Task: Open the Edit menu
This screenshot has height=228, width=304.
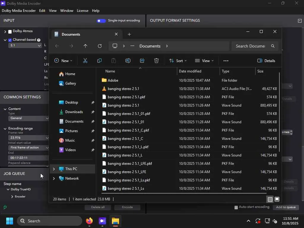Action: click(x=42, y=11)
